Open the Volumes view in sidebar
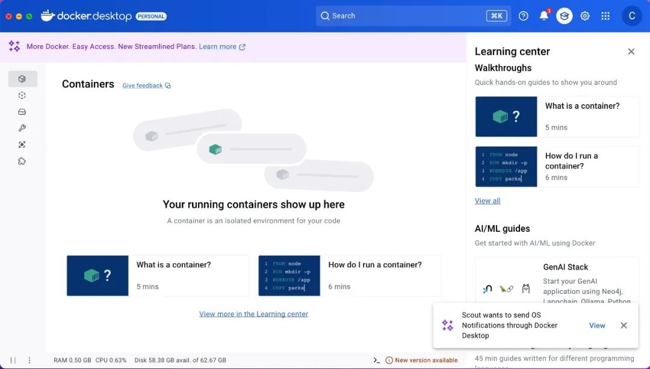This screenshot has height=369, width=650. coord(22,112)
